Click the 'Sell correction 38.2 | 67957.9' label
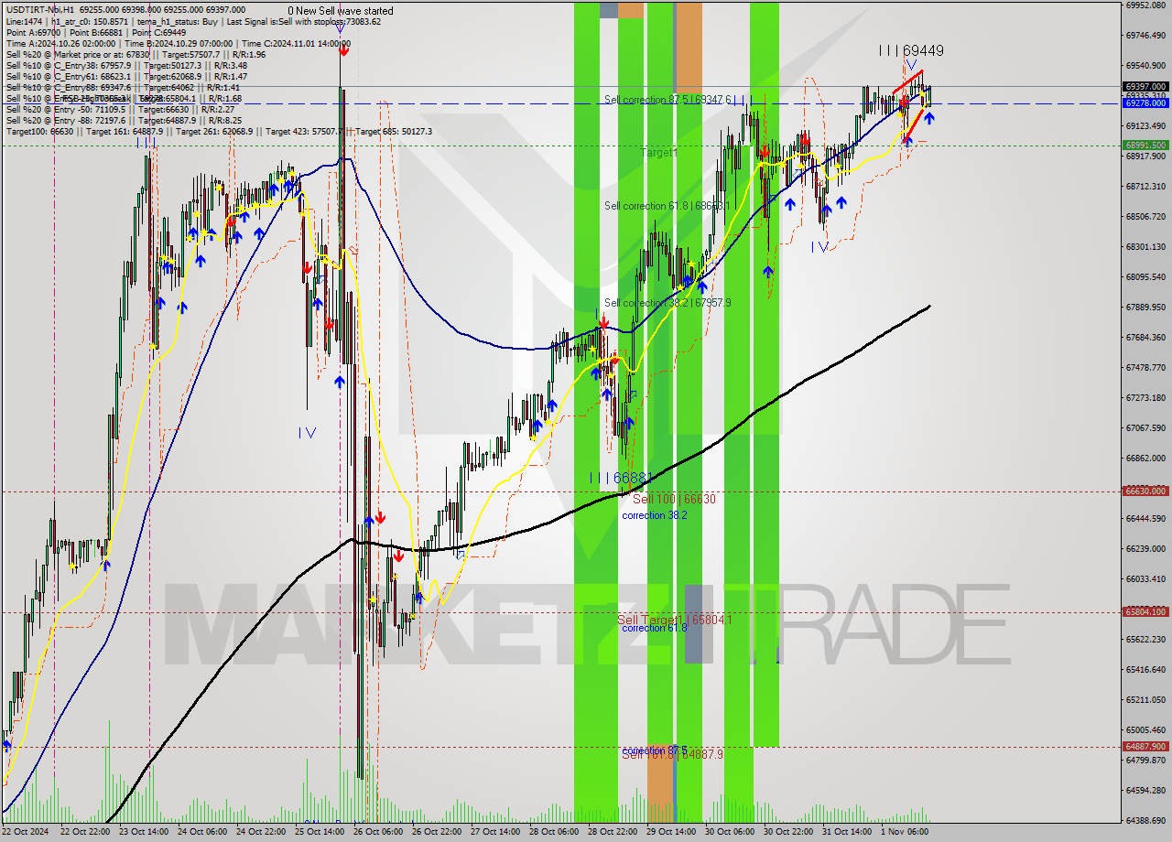Screen dimensions: 1172x842 coord(667,302)
